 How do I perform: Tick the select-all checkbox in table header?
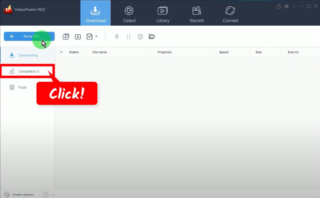(x=58, y=52)
